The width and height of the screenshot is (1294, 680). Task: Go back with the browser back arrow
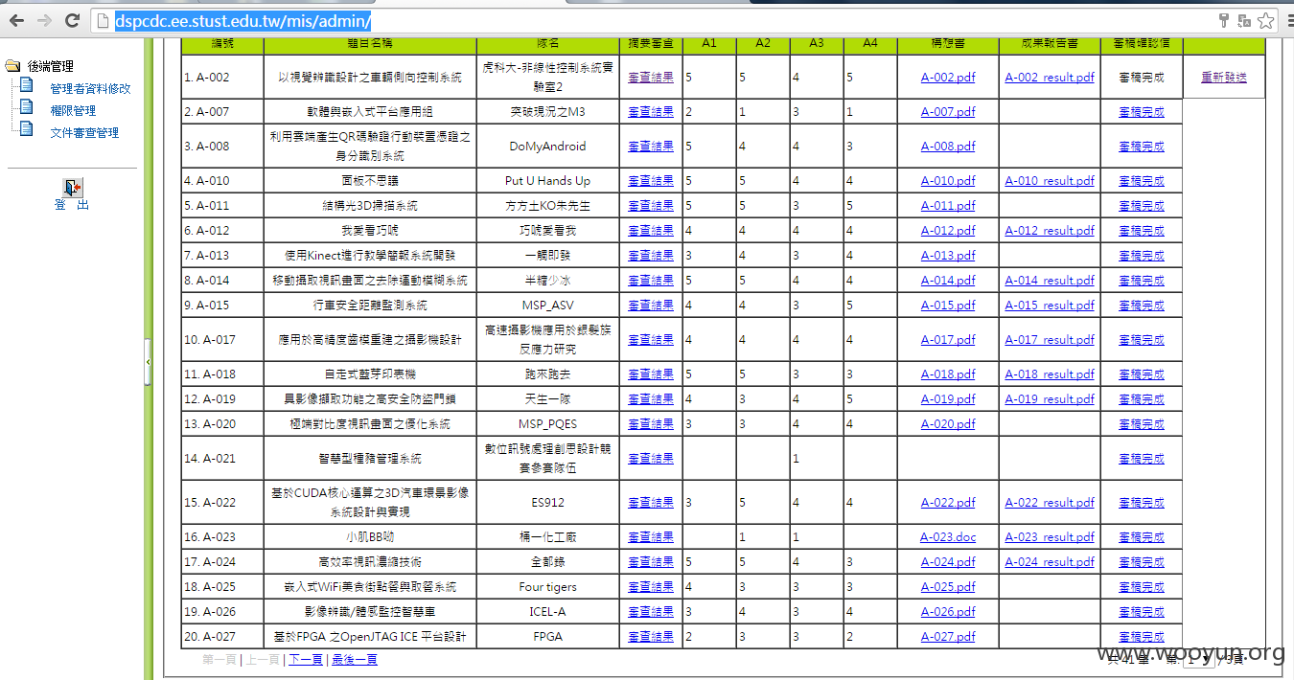pos(16,20)
